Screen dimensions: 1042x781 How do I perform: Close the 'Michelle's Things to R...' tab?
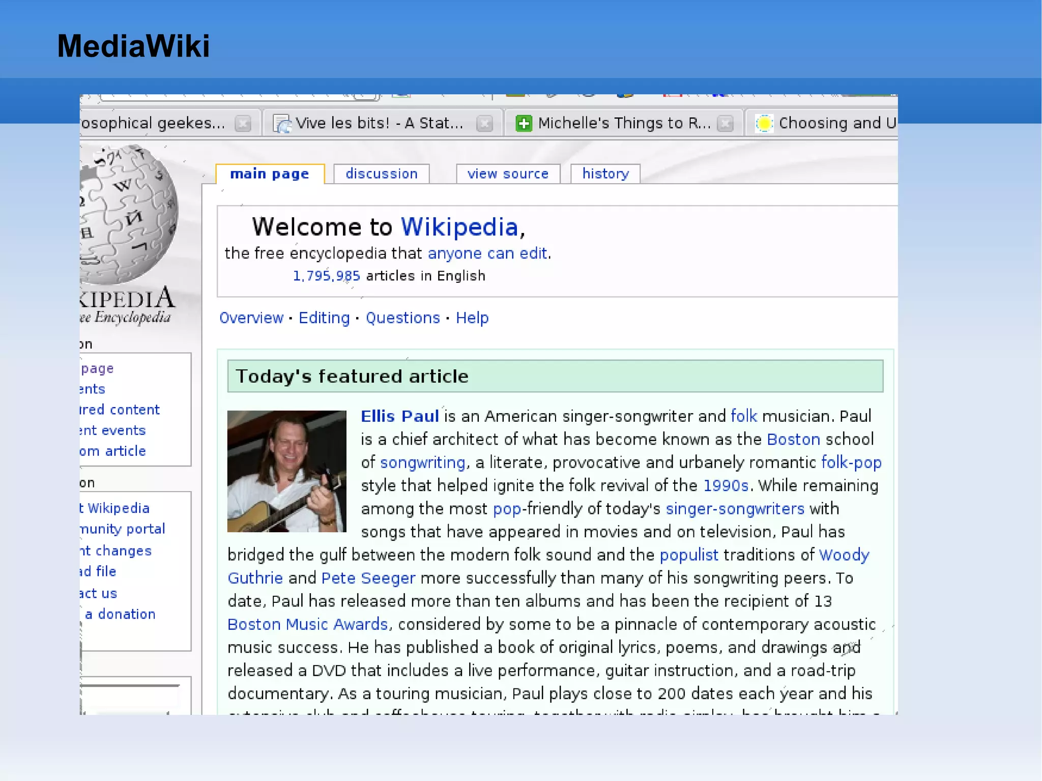(x=725, y=123)
